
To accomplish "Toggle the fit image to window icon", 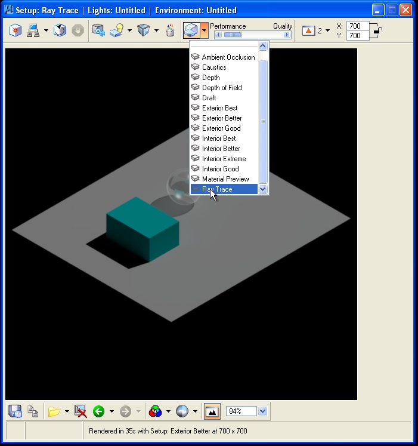I will click(x=212, y=411).
